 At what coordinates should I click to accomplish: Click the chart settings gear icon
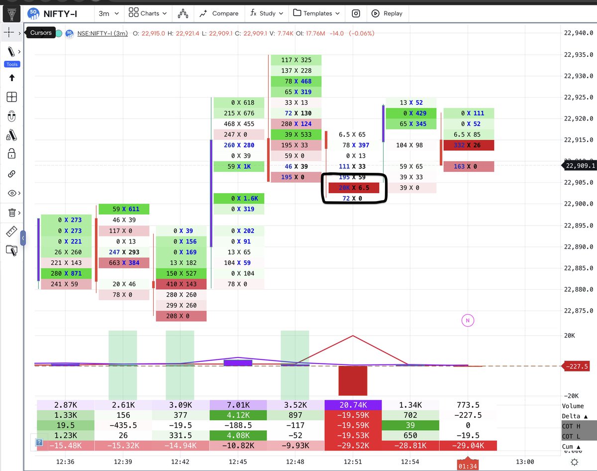click(x=575, y=462)
